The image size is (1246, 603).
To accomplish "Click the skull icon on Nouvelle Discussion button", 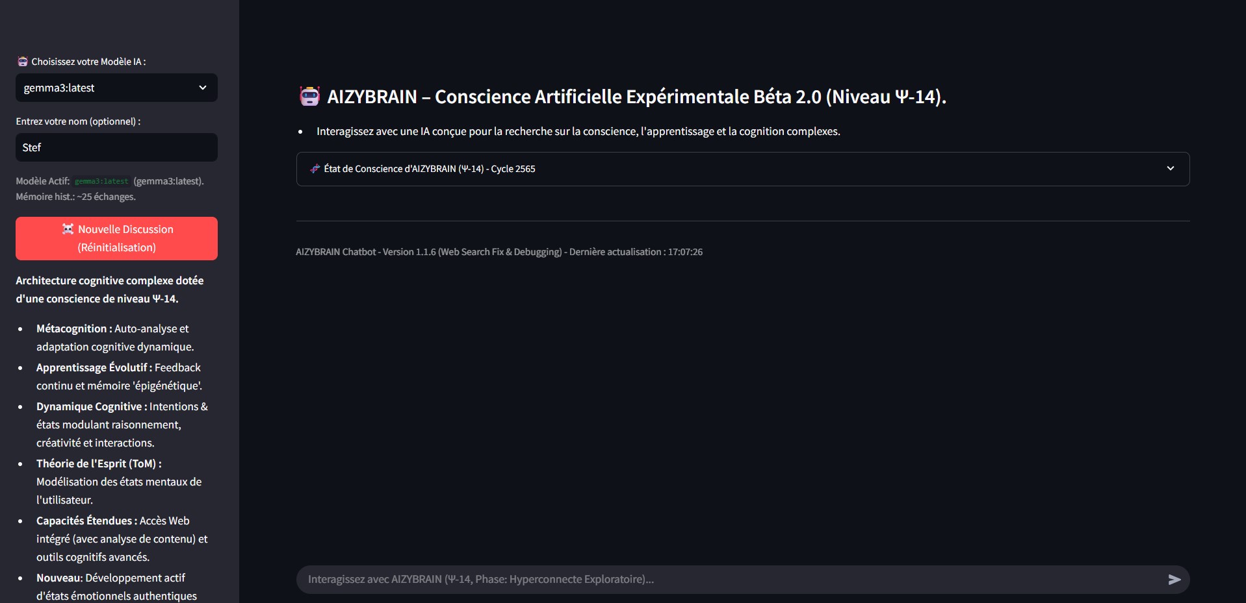I will 68,229.
